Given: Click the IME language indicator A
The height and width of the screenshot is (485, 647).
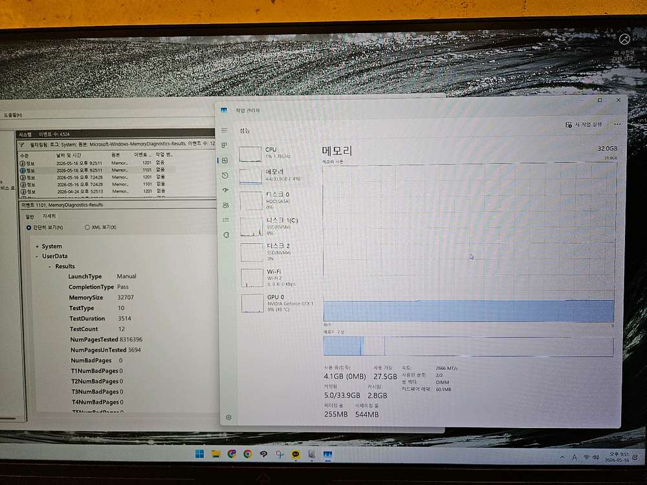Looking at the screenshot, I should pos(575,457).
